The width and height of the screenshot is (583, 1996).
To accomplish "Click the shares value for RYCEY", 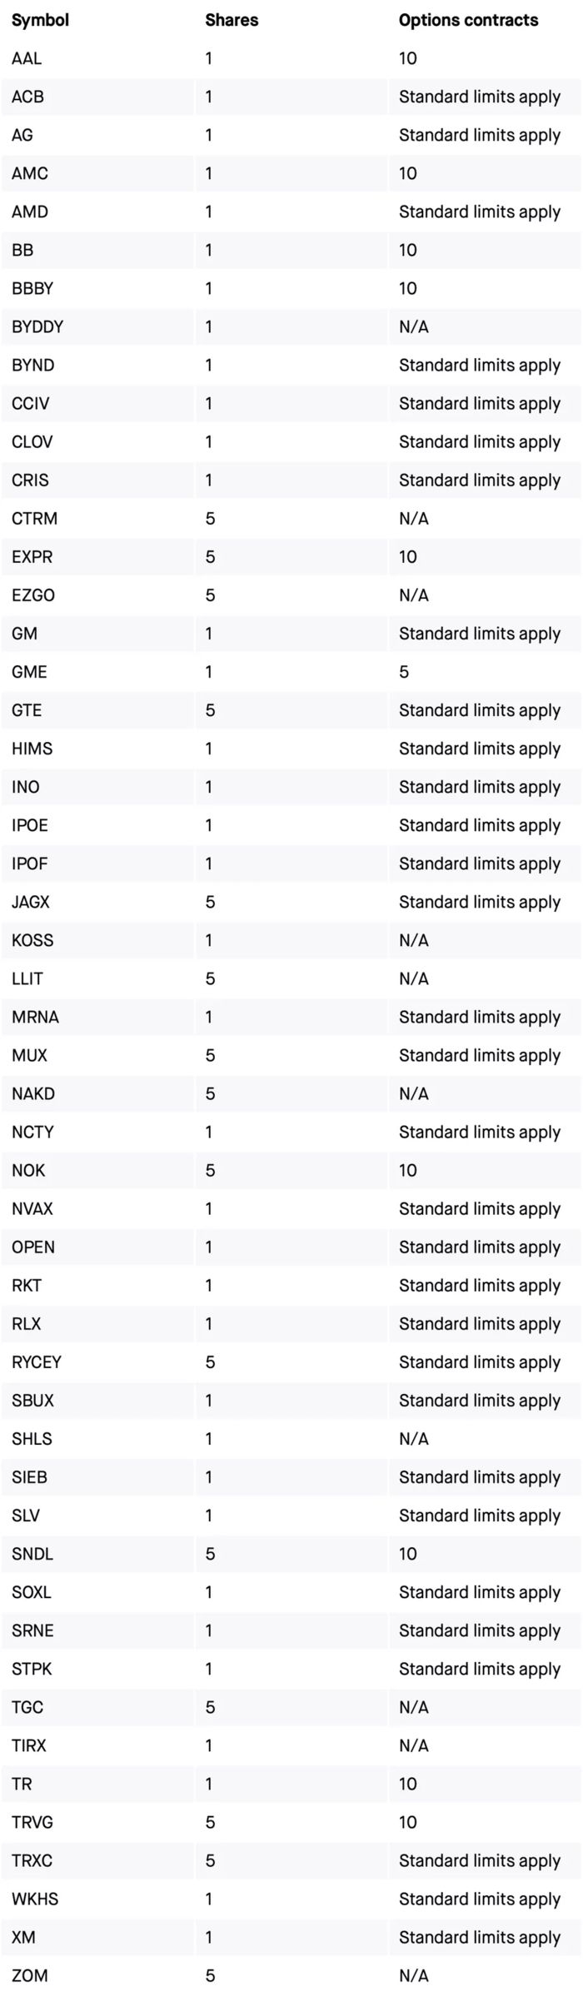I will click(x=210, y=1362).
